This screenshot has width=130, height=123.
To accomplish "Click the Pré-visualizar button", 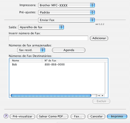I will (x=23, y=116).
